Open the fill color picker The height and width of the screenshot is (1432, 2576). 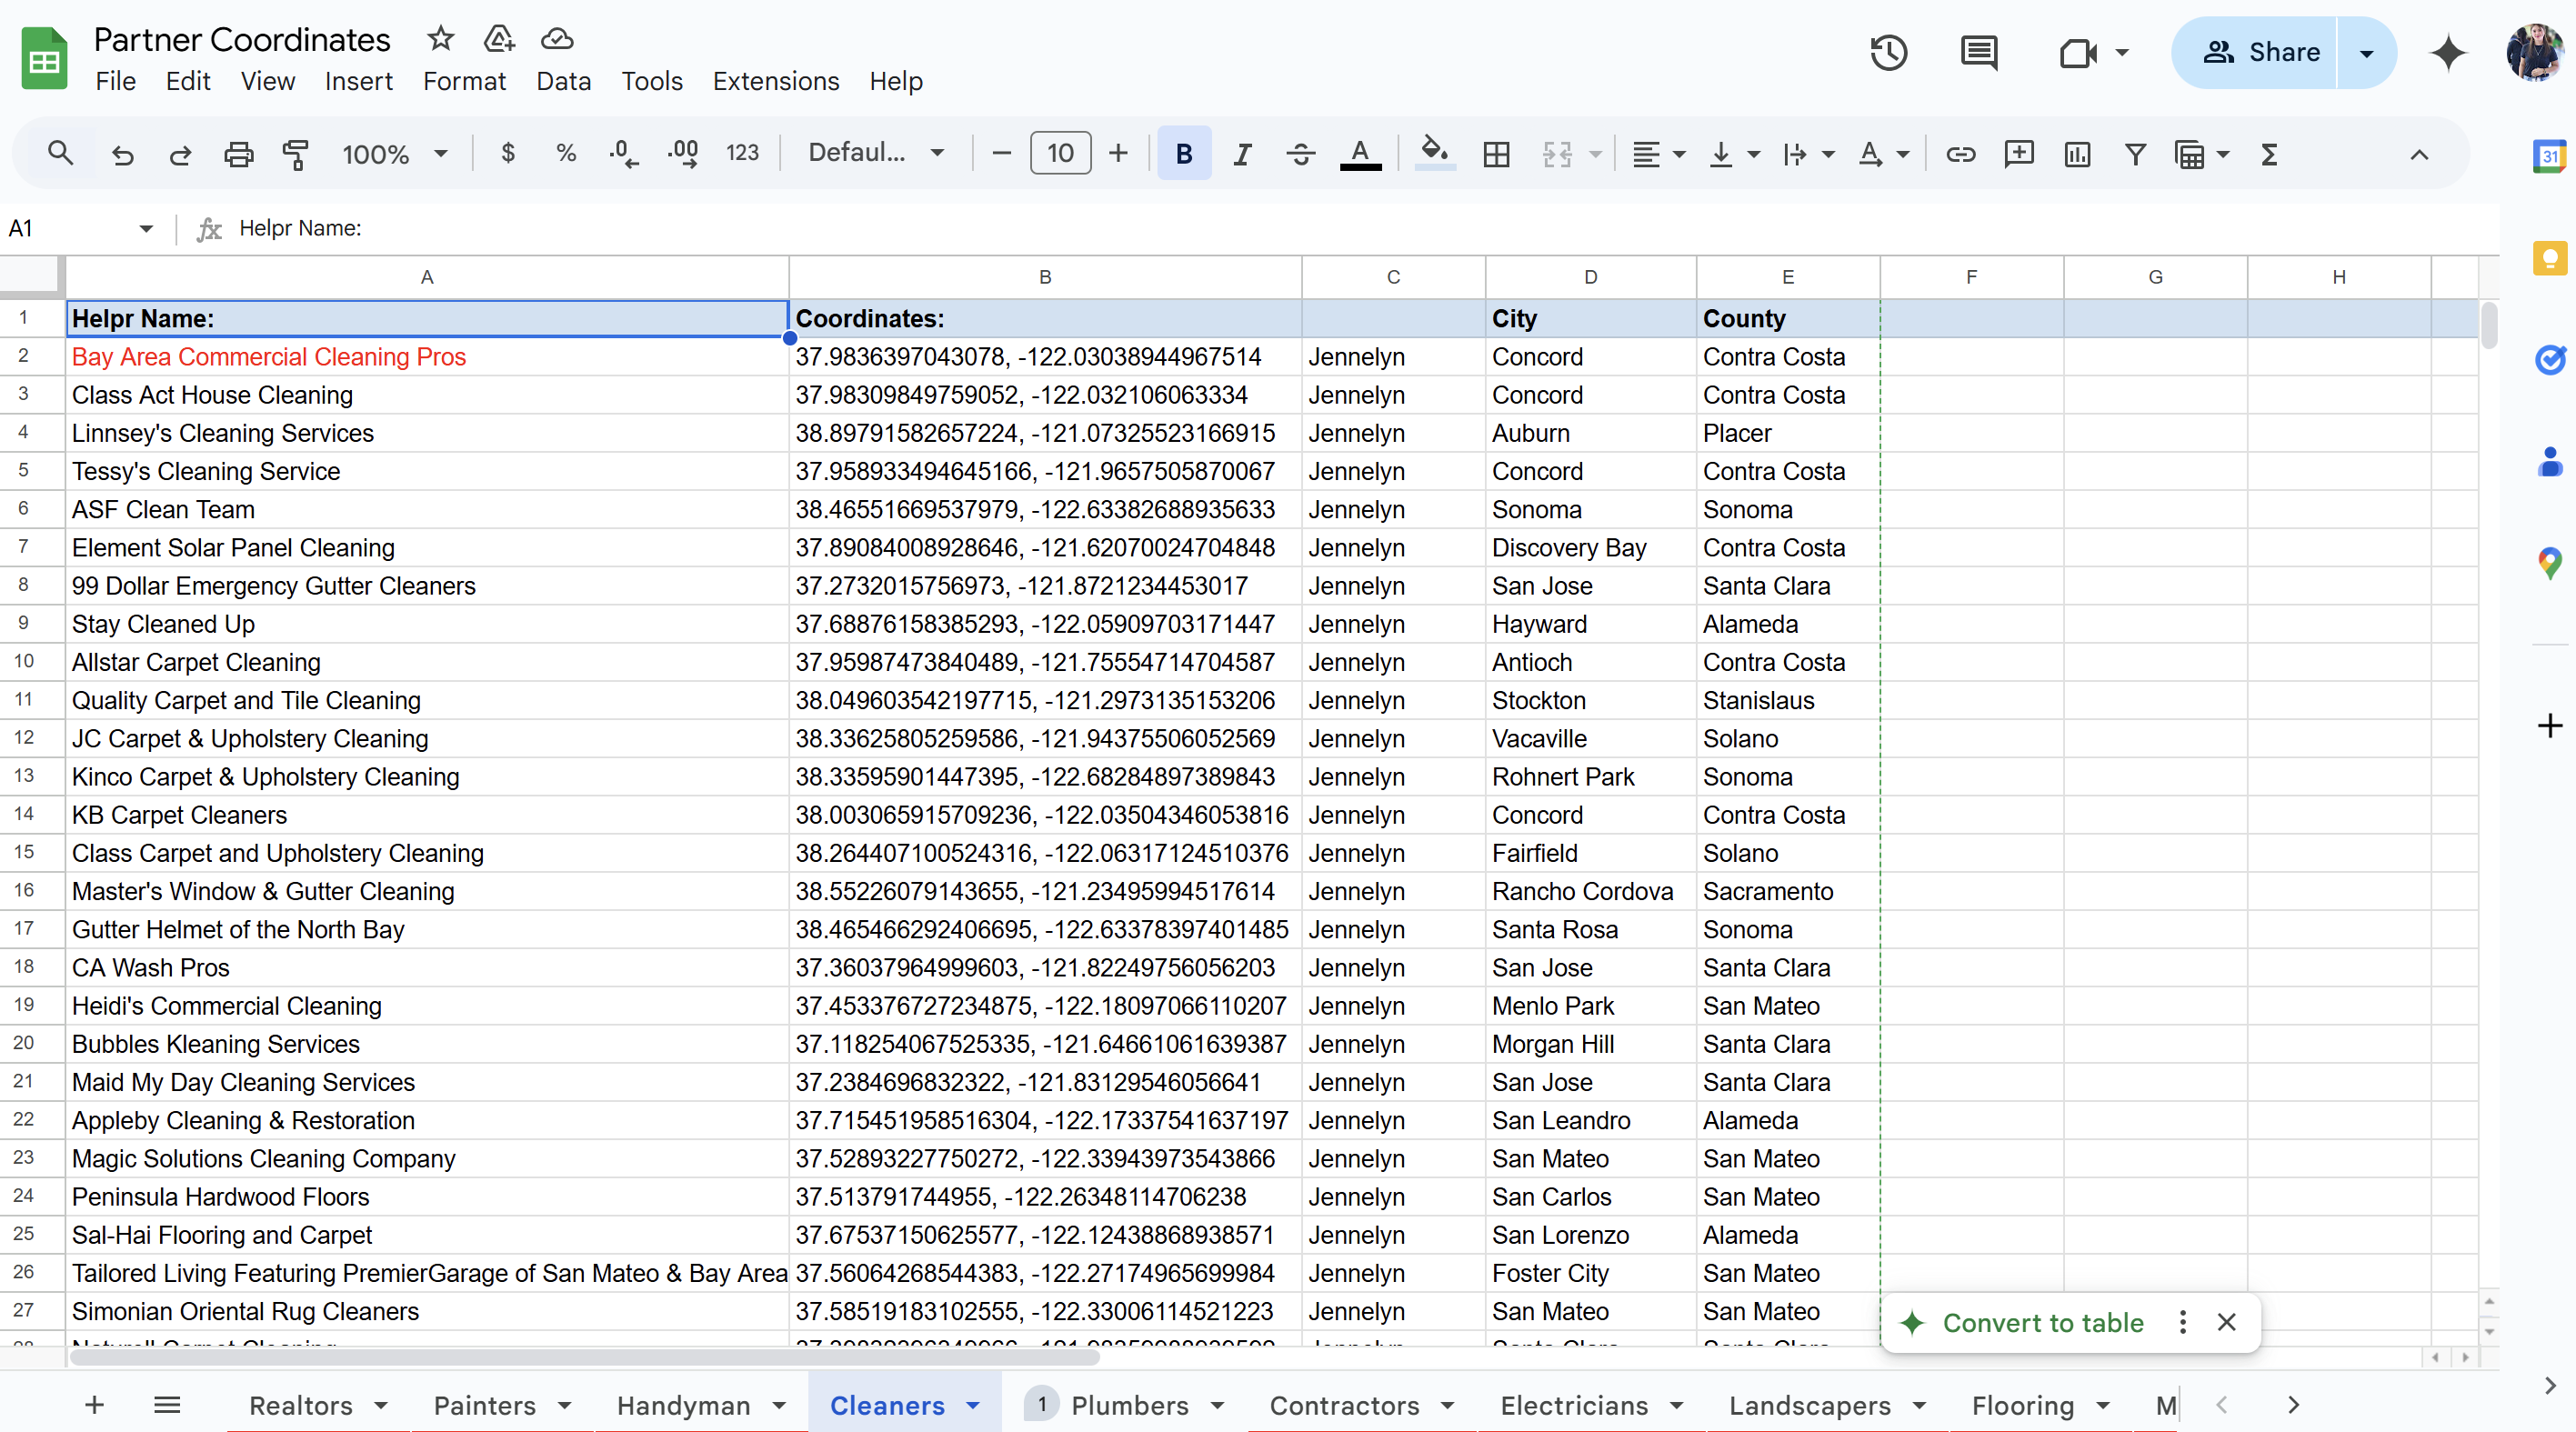pos(1434,154)
